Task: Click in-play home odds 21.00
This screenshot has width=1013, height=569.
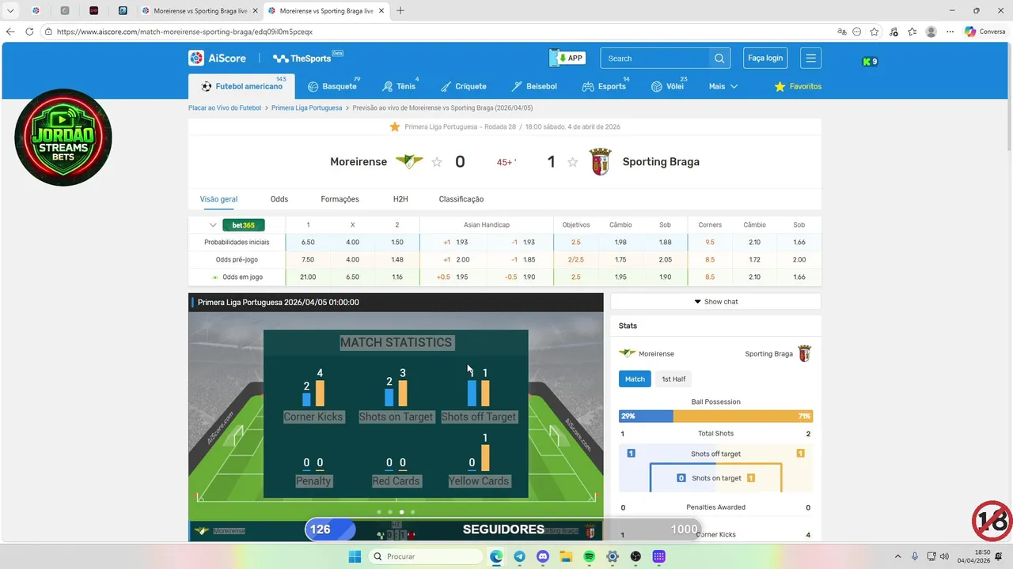Action: [308, 277]
